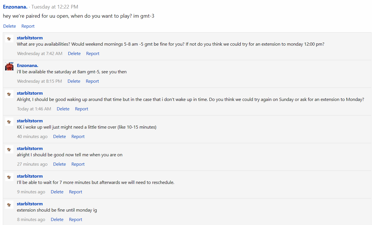
Task: Click starbitstorm avatar beside 'Alright, I should be good waking' comment
Action: 9,94
